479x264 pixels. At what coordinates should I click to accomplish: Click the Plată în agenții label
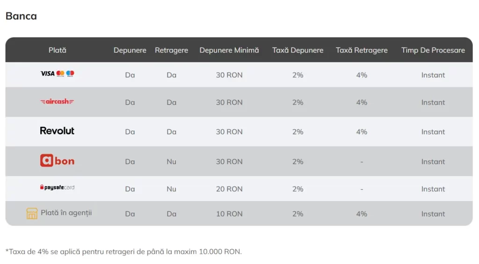click(66, 213)
